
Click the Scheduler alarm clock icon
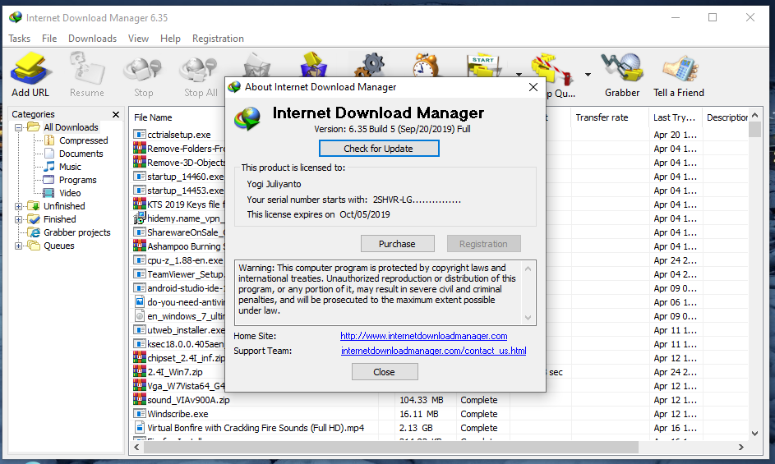click(x=426, y=65)
